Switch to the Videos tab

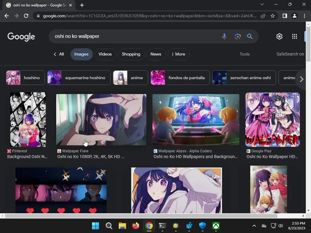point(105,54)
